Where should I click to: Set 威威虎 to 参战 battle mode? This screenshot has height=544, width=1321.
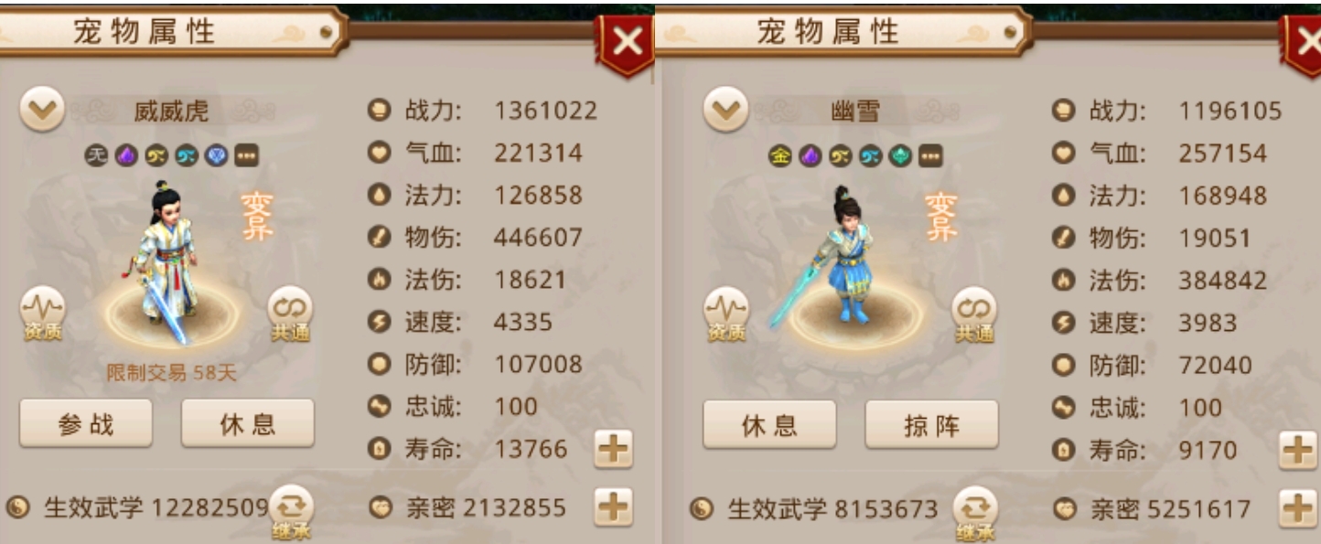coord(86,424)
